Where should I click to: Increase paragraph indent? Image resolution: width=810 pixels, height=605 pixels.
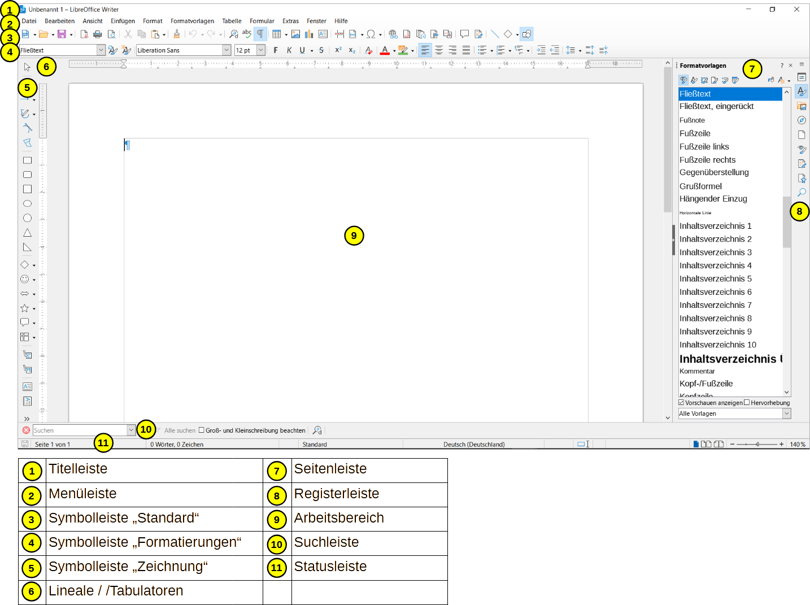coord(541,50)
